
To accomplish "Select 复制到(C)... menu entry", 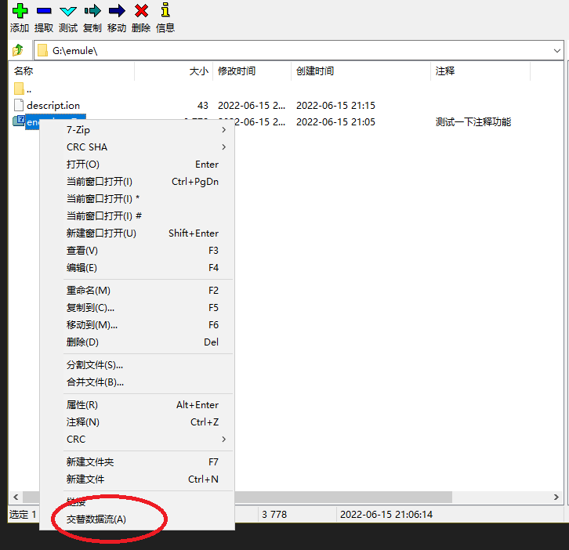I will tap(137, 308).
